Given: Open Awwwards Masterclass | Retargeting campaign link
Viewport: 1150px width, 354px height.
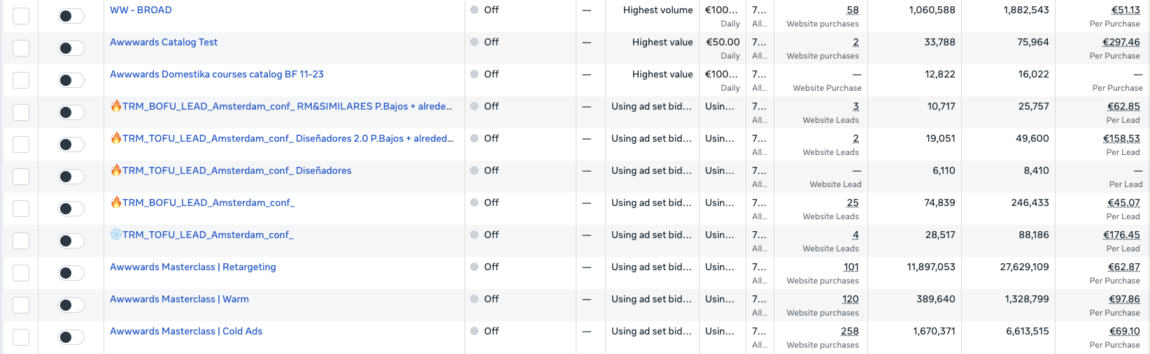Looking at the screenshot, I should pyautogui.click(x=192, y=267).
